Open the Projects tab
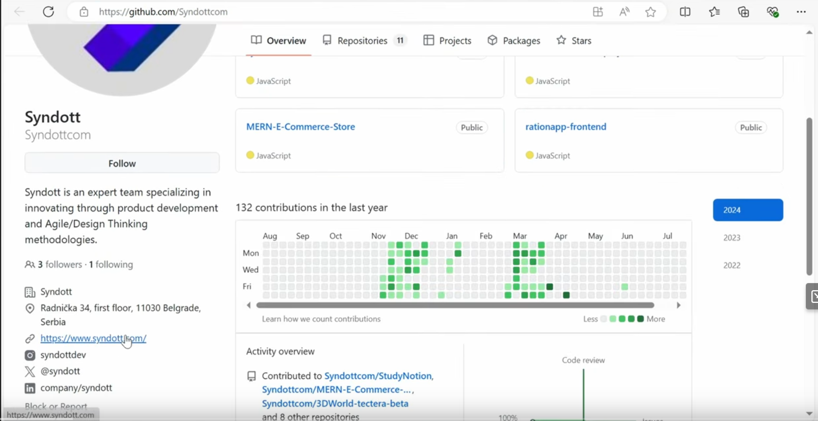Viewport: 818px width, 421px height. coord(447,41)
